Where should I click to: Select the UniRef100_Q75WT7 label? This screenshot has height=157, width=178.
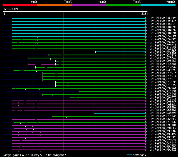click(163, 141)
